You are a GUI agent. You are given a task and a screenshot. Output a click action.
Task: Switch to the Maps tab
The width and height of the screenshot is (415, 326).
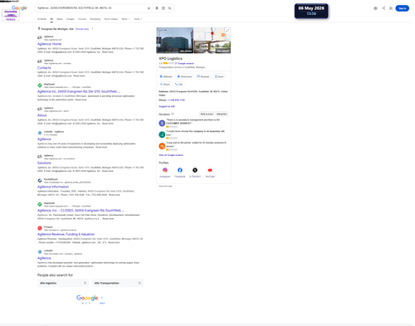coord(60,19)
